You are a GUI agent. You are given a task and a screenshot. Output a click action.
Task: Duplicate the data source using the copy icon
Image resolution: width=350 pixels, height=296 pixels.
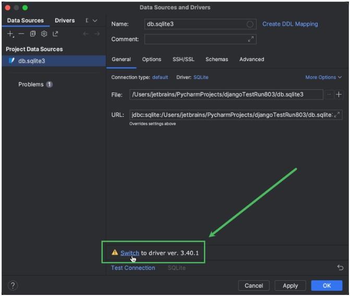click(x=33, y=34)
